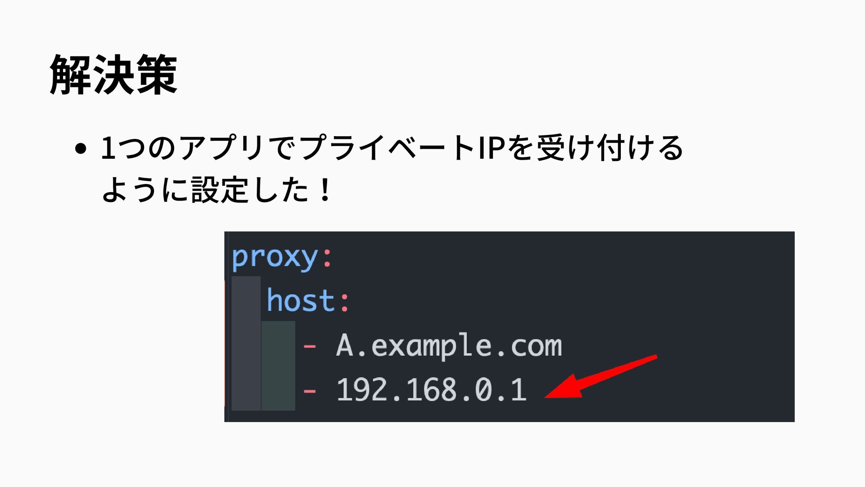Click the dark code screenshot image

click(x=510, y=326)
